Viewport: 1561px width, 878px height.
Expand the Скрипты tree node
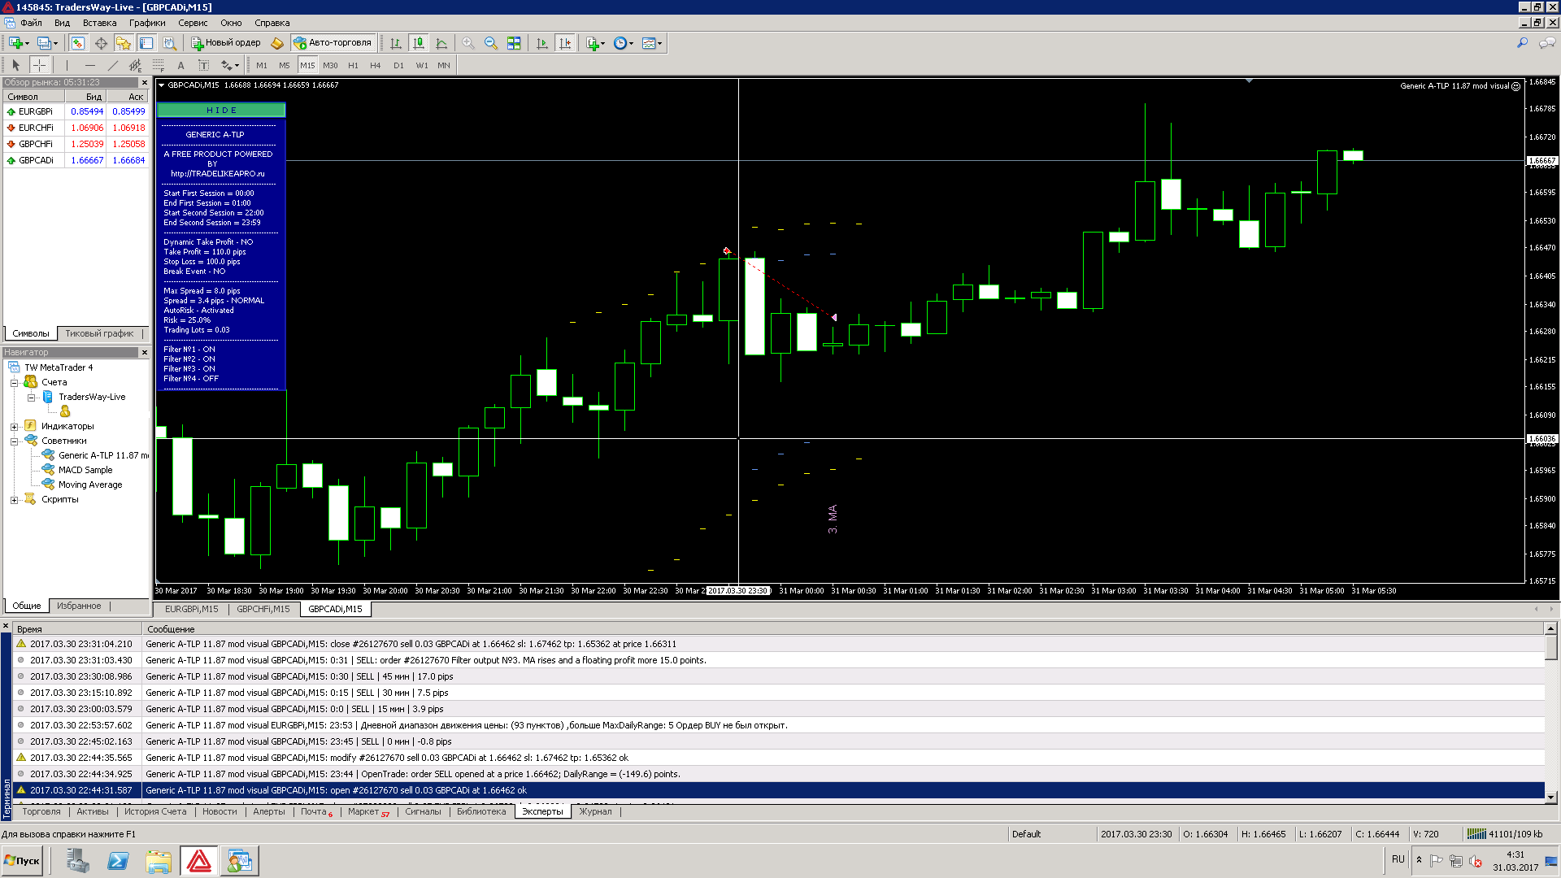pos(14,499)
